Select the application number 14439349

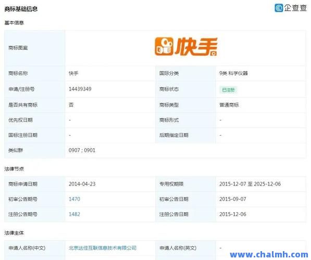(x=80, y=89)
